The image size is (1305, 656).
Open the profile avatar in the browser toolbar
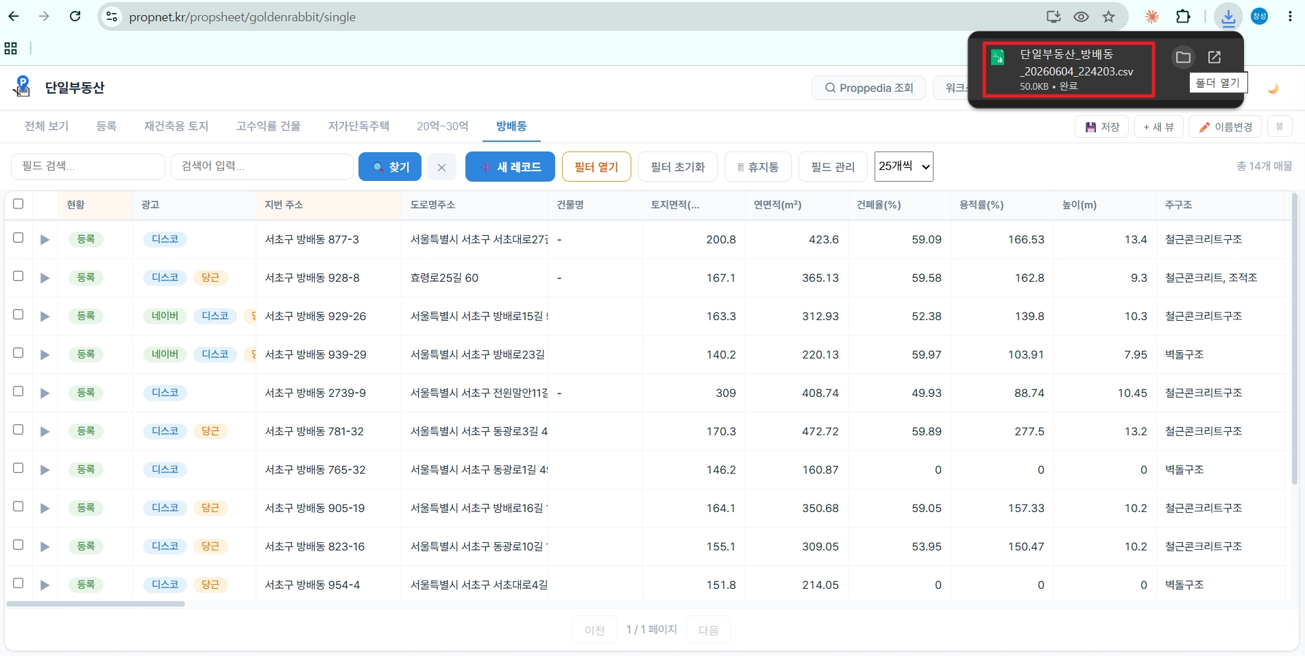click(1260, 16)
